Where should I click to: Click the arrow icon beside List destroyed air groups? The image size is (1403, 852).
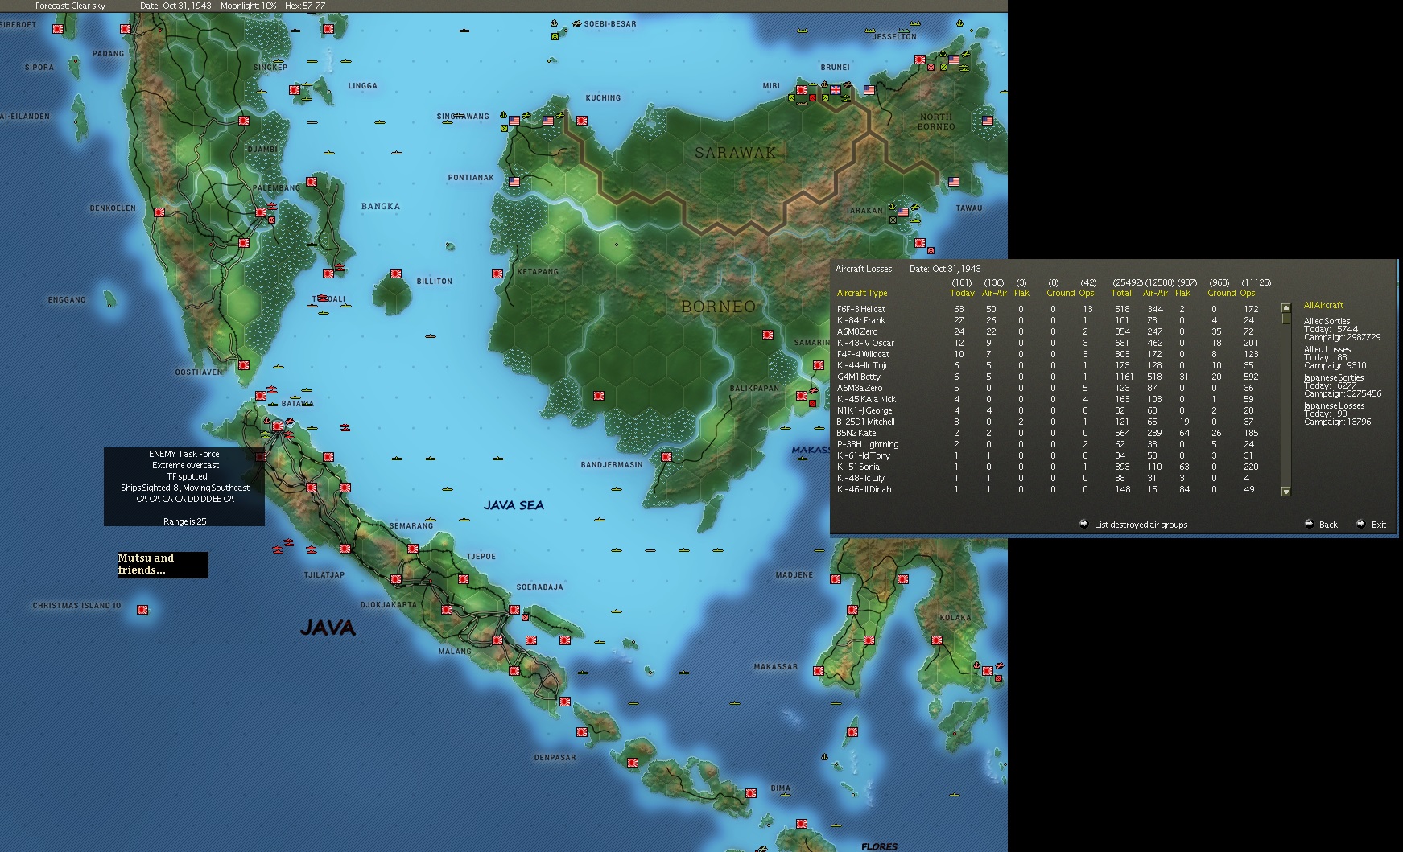point(1083,524)
